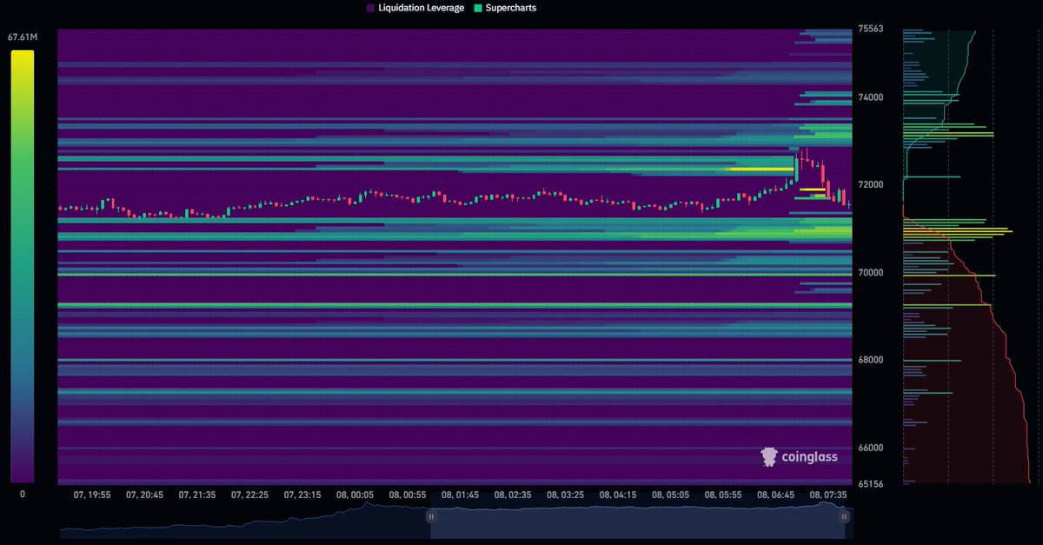Viewport: 1043px width, 545px height.
Task: Click the 07, 19:55 time axis label
Action: click(92, 495)
